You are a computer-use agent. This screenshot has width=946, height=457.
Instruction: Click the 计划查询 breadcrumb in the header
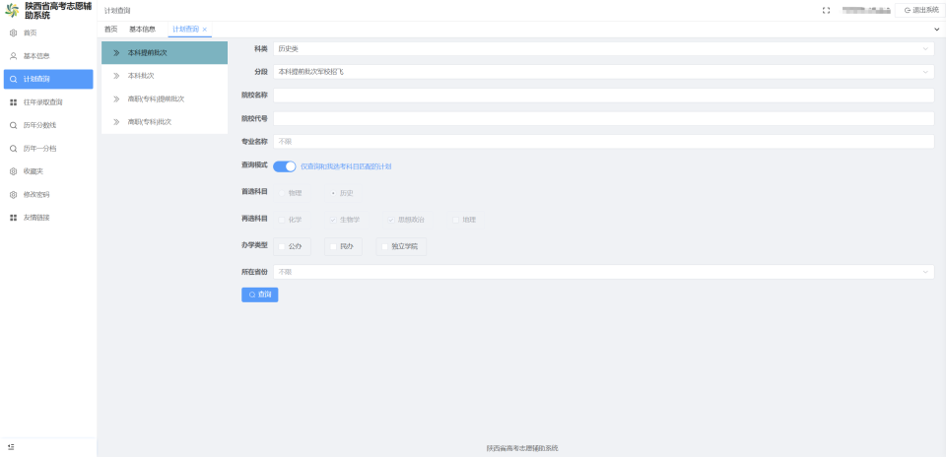tap(117, 11)
